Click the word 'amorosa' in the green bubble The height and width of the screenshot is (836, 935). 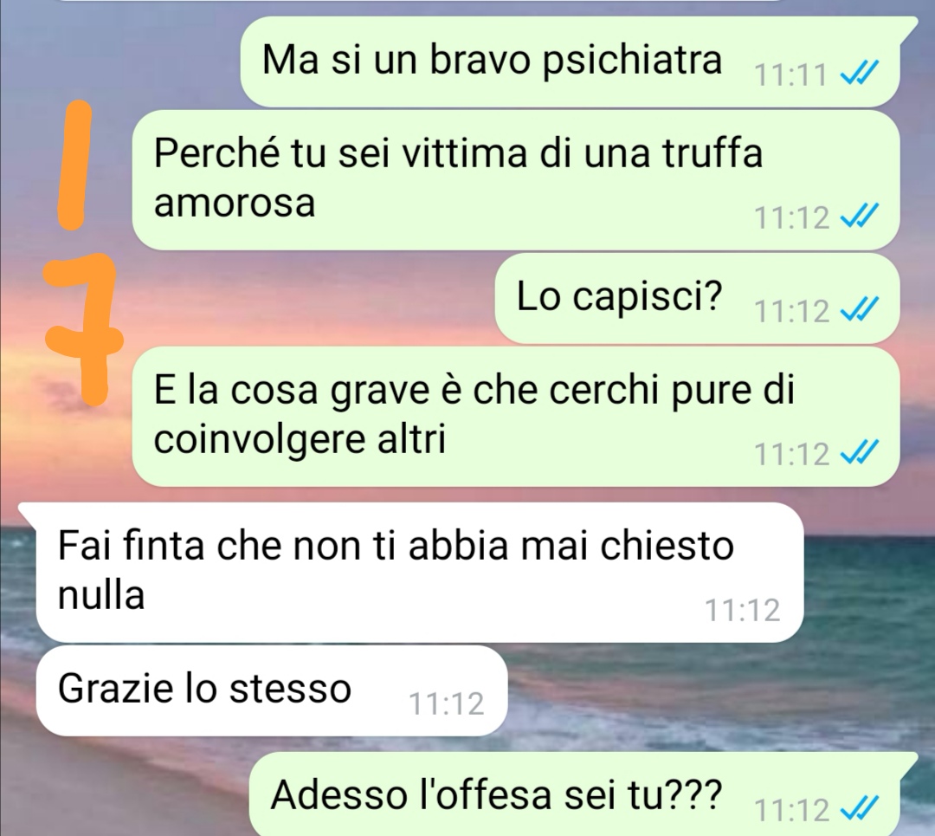pyautogui.click(x=235, y=203)
